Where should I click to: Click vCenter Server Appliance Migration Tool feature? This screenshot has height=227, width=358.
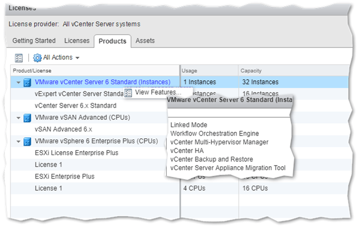coord(228,168)
